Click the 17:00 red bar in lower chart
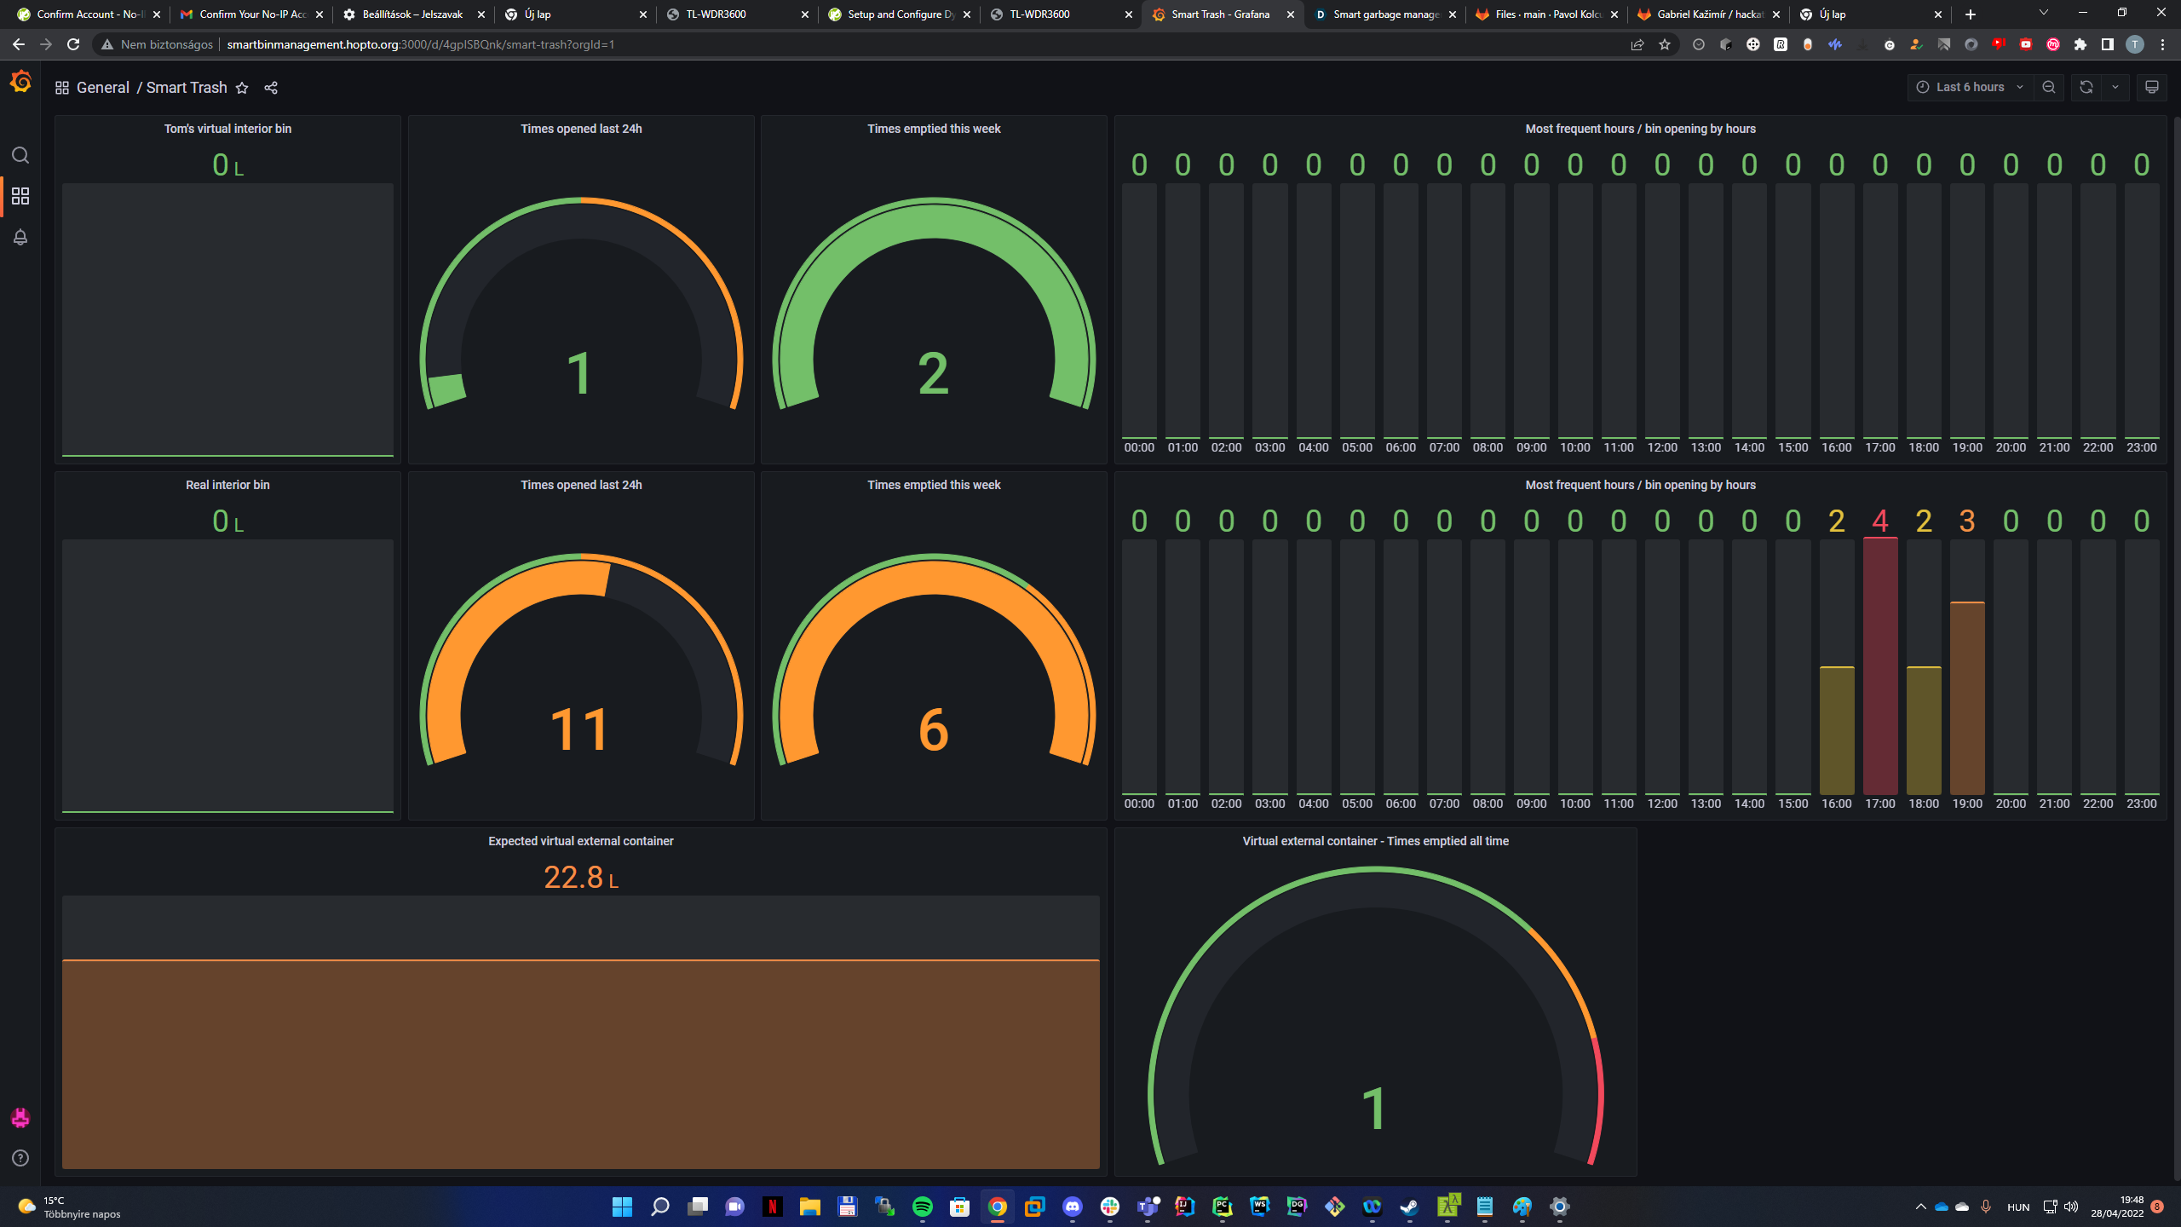This screenshot has height=1227, width=2181. click(x=1879, y=665)
